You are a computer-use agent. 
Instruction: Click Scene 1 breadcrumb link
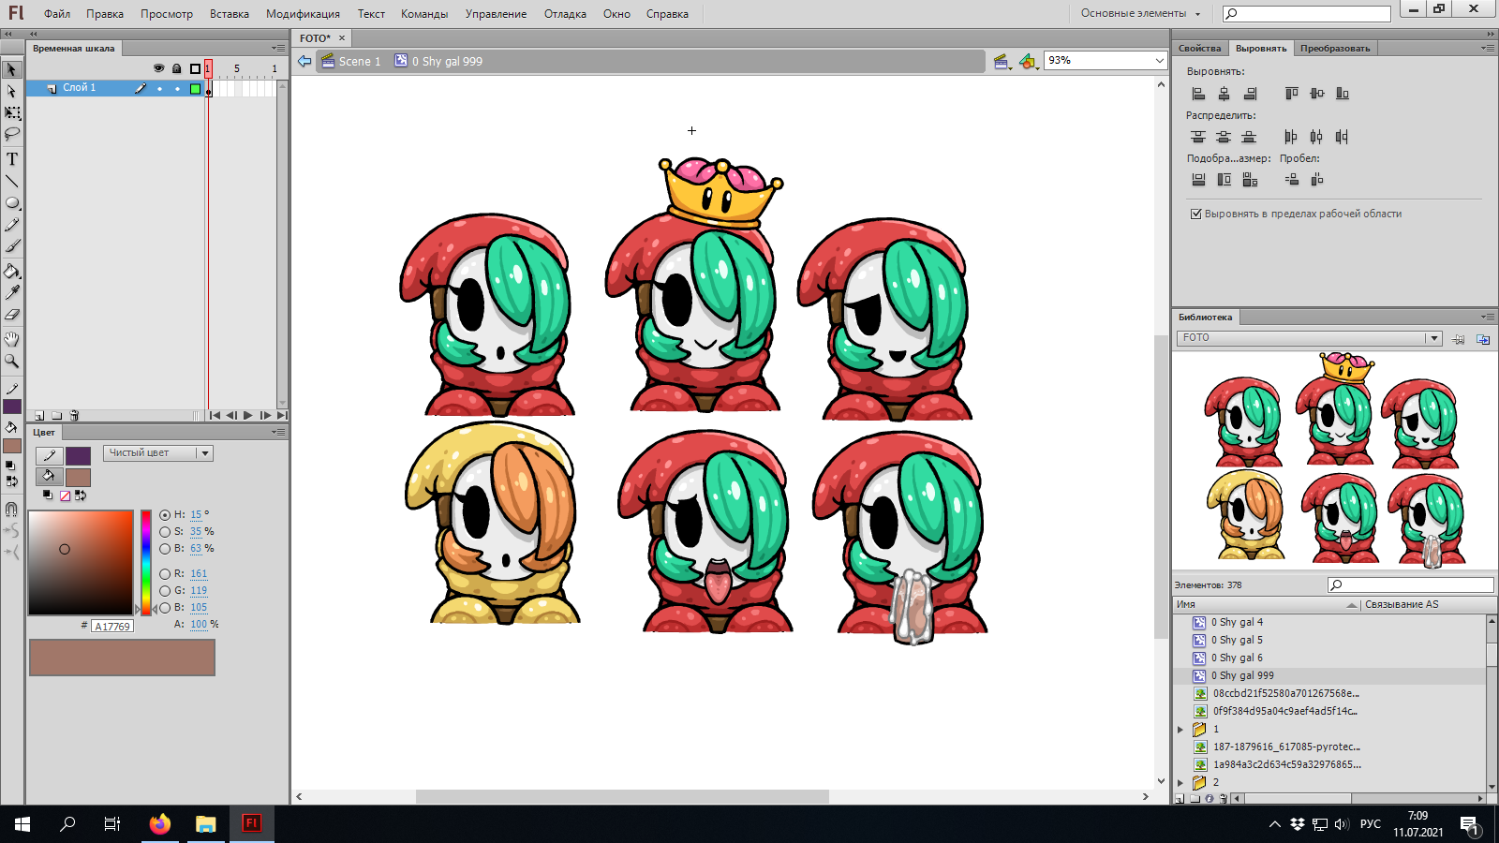(x=360, y=62)
